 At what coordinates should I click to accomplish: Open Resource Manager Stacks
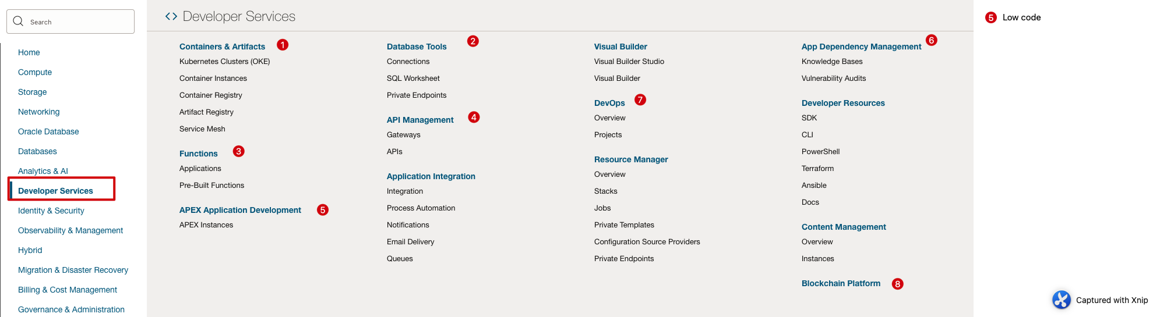coord(605,191)
